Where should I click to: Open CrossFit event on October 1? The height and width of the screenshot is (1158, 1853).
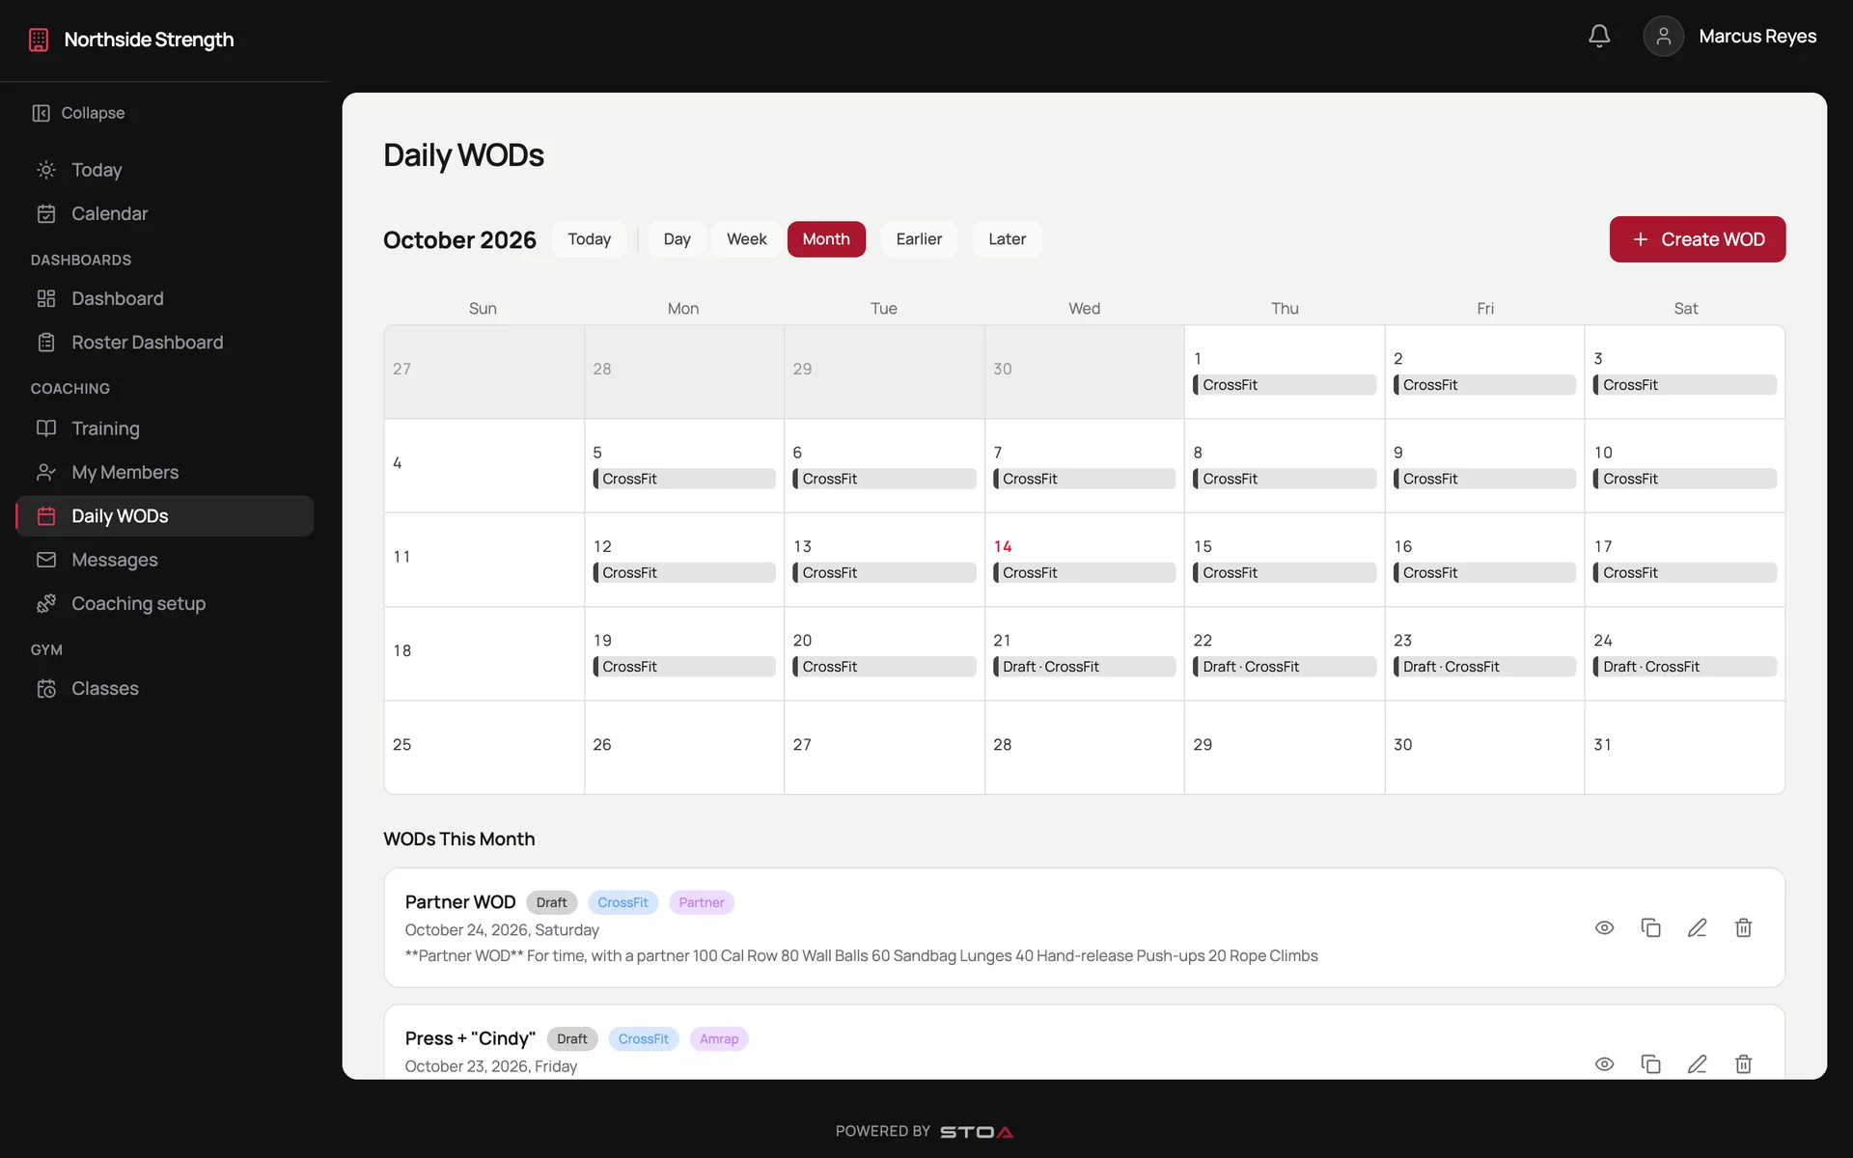point(1285,385)
